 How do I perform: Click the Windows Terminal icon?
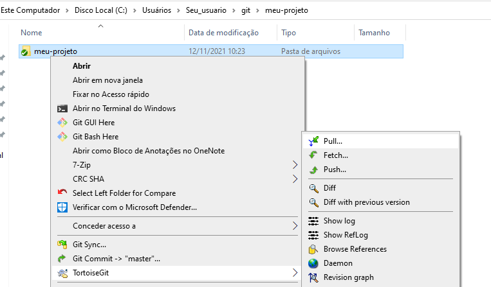[x=62, y=109]
